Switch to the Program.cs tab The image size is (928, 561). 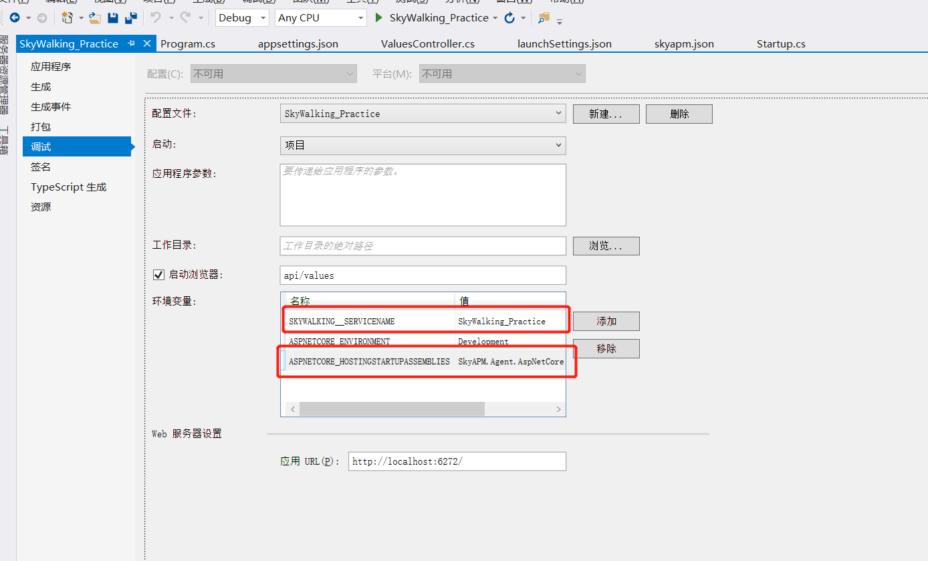point(188,44)
